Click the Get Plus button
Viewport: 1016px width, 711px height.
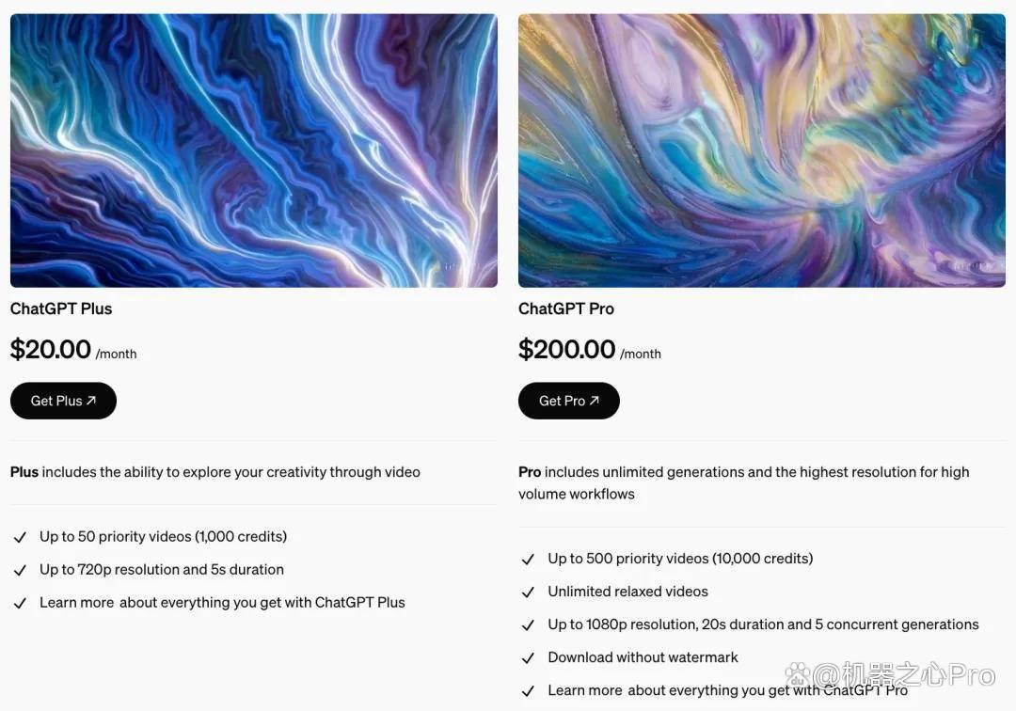64,401
